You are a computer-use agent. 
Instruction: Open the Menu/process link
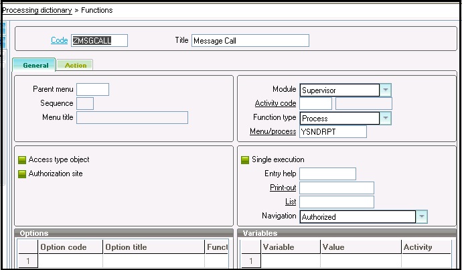click(x=273, y=131)
